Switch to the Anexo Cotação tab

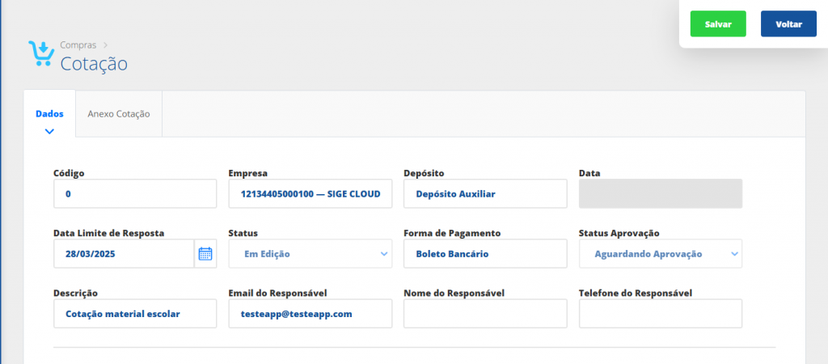pos(119,114)
